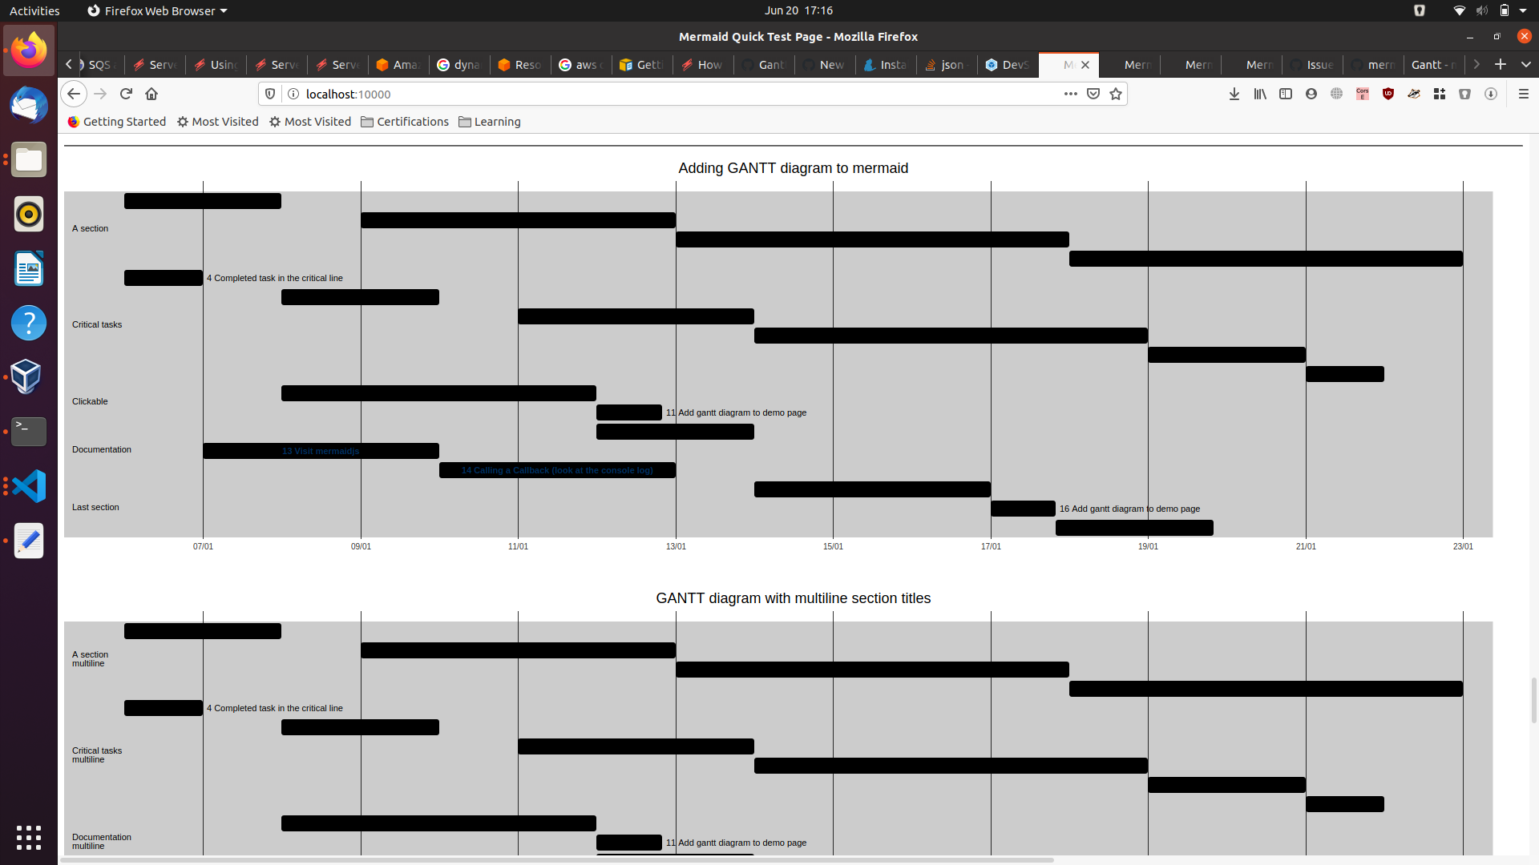Click the page info icon in address bar
Screen dimensions: 1539x865
pos(293,94)
